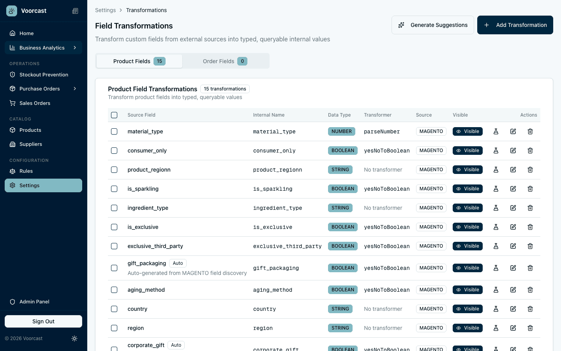The width and height of the screenshot is (561, 351).
Task: Click the Rules hammer icon in sidebar
Action: point(12,171)
